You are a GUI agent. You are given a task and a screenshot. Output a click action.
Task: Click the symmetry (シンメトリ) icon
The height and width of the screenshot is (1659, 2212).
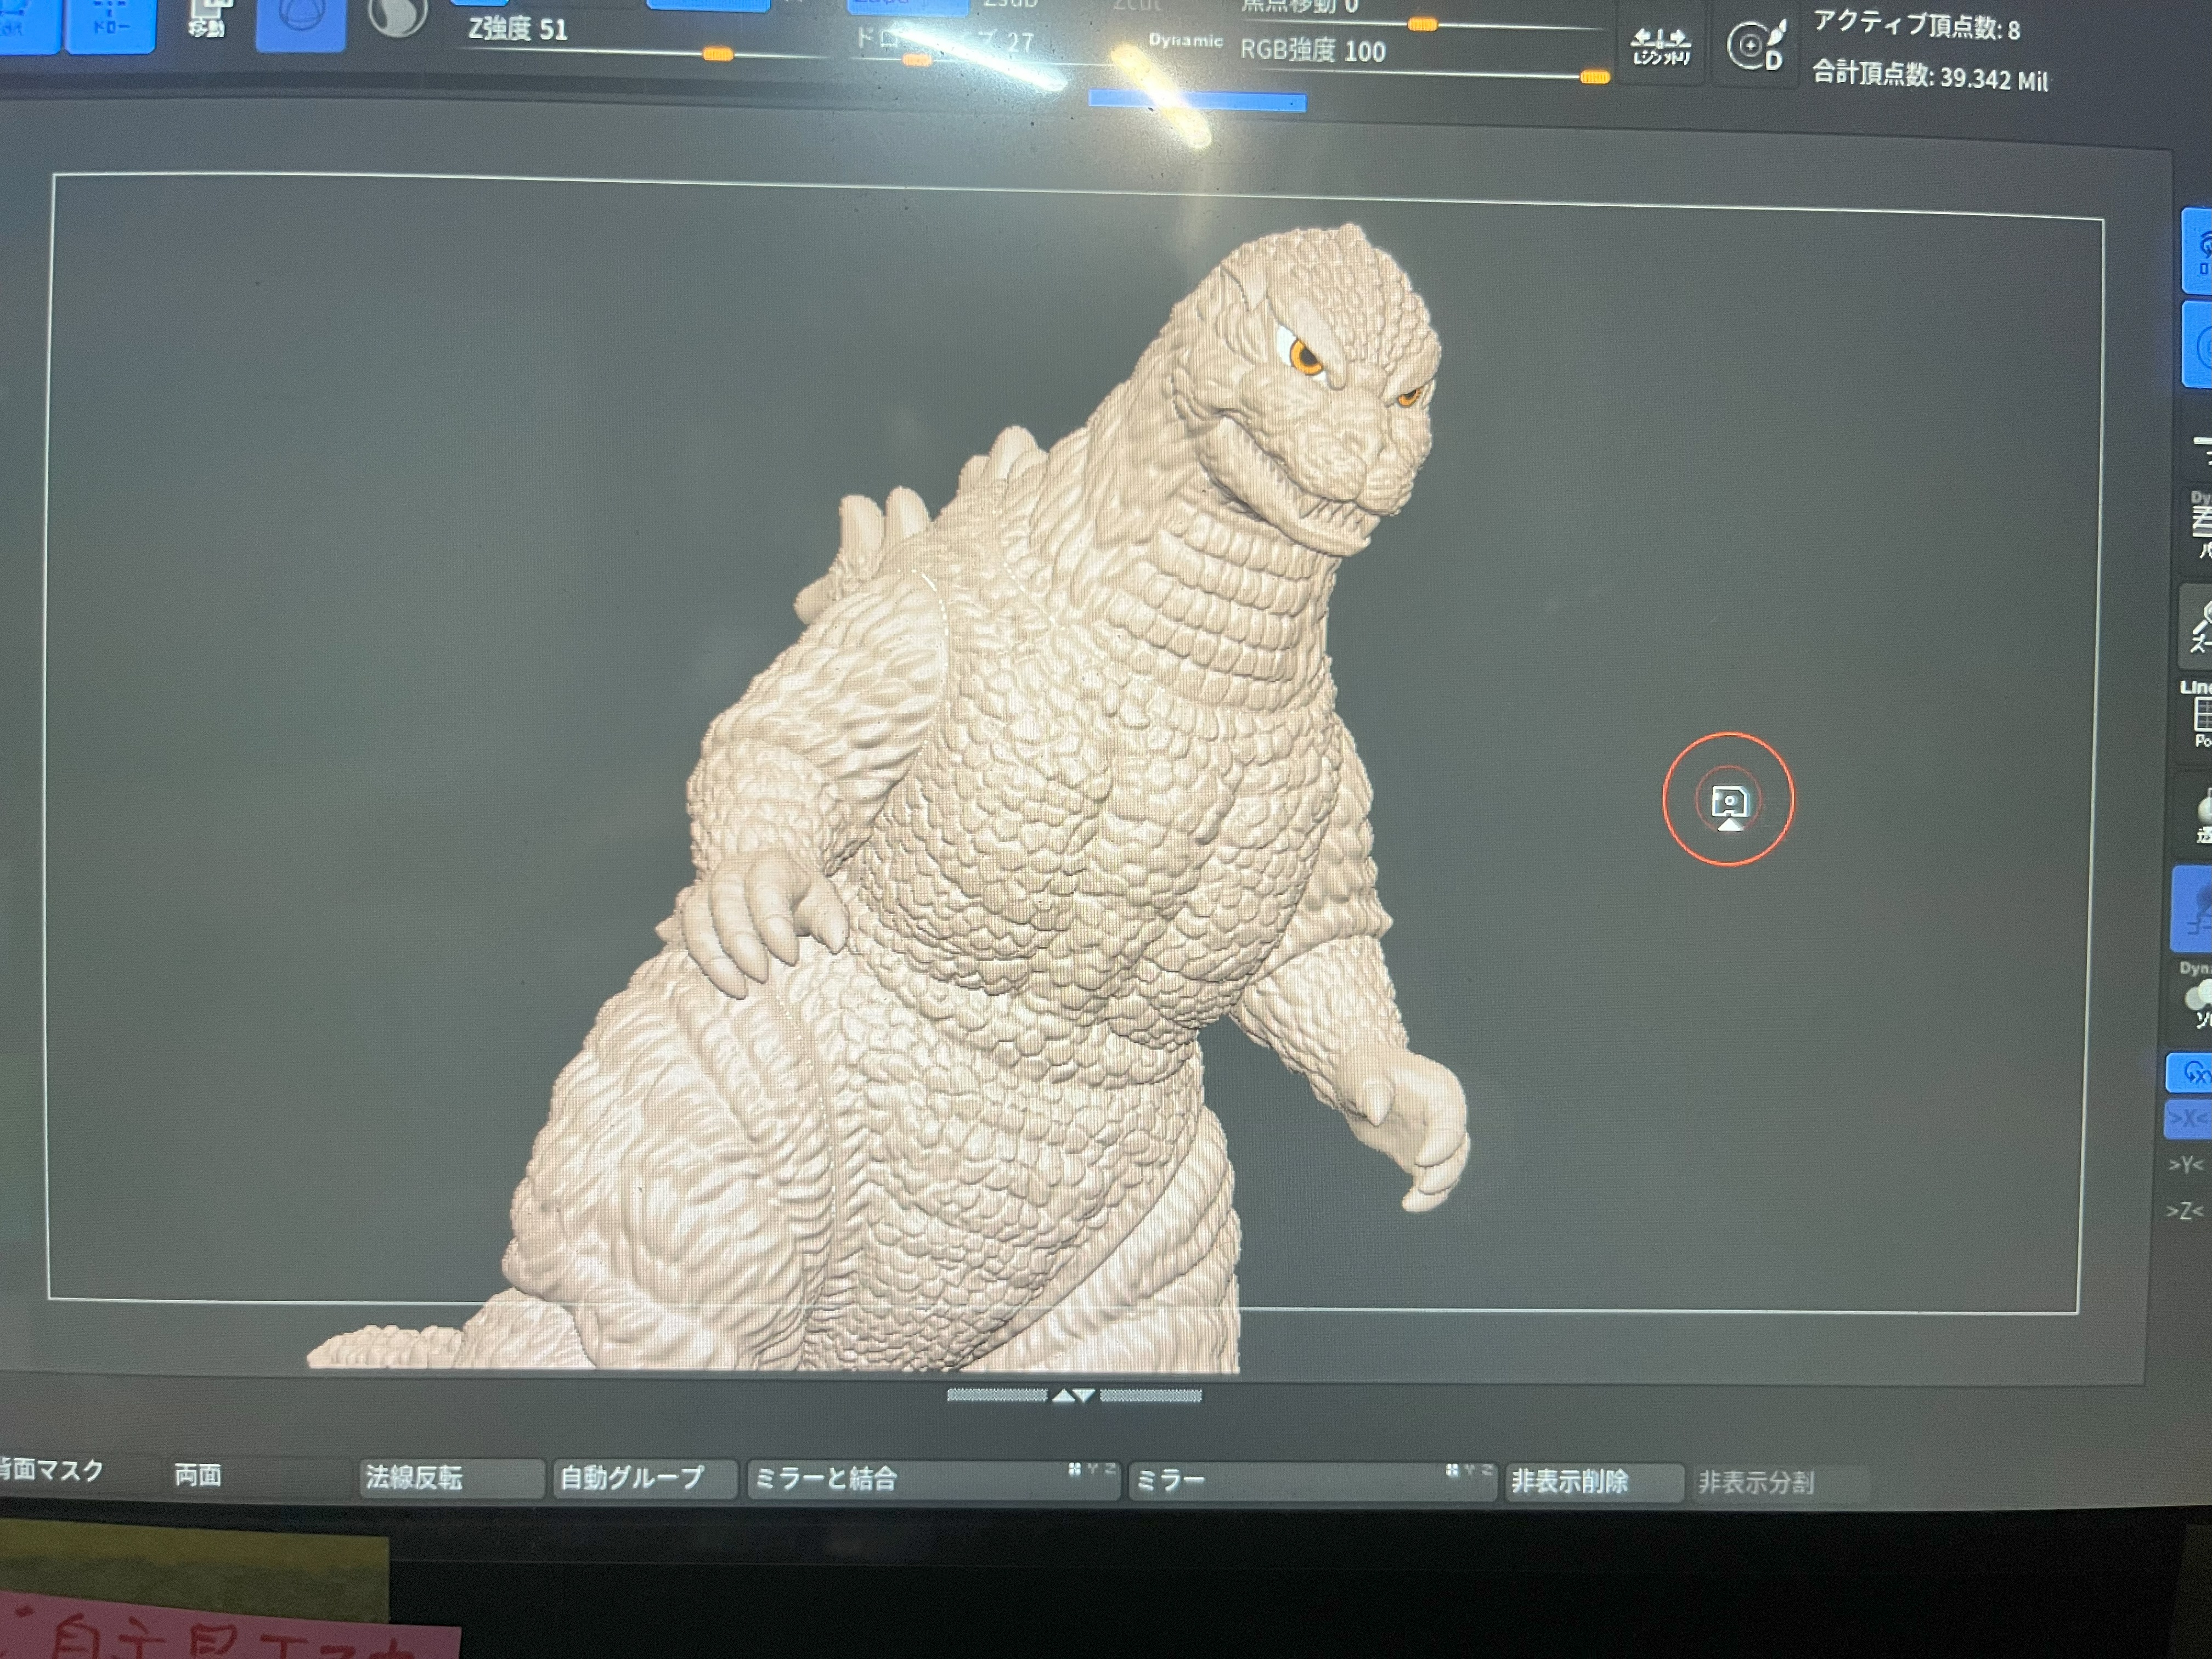point(1661,47)
